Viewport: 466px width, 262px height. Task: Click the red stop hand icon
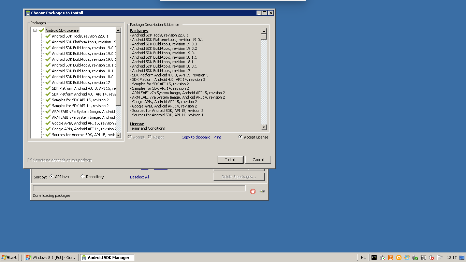click(252, 191)
